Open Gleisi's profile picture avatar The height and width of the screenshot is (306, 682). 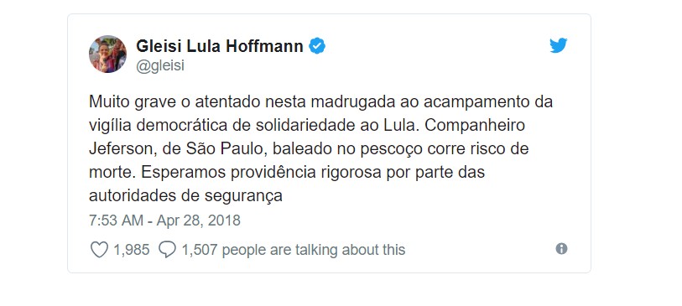tap(108, 54)
